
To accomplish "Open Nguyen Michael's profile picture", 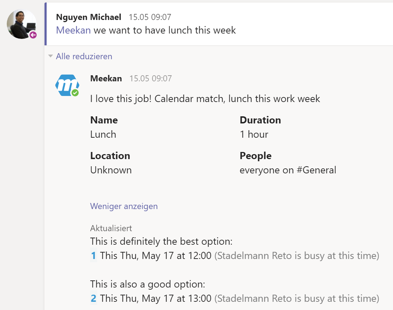I will point(22,24).
